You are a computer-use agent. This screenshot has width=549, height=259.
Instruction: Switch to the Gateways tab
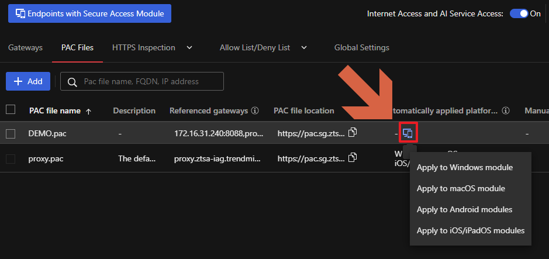point(25,47)
